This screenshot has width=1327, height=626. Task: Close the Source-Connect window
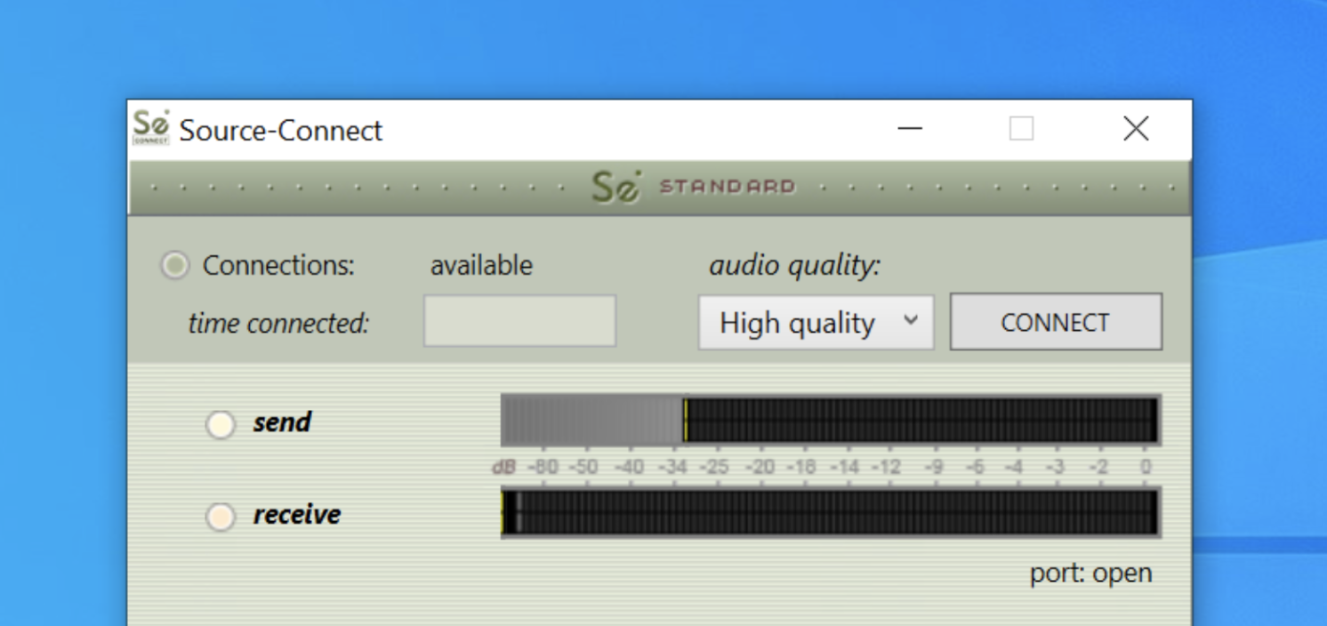coord(1136,130)
